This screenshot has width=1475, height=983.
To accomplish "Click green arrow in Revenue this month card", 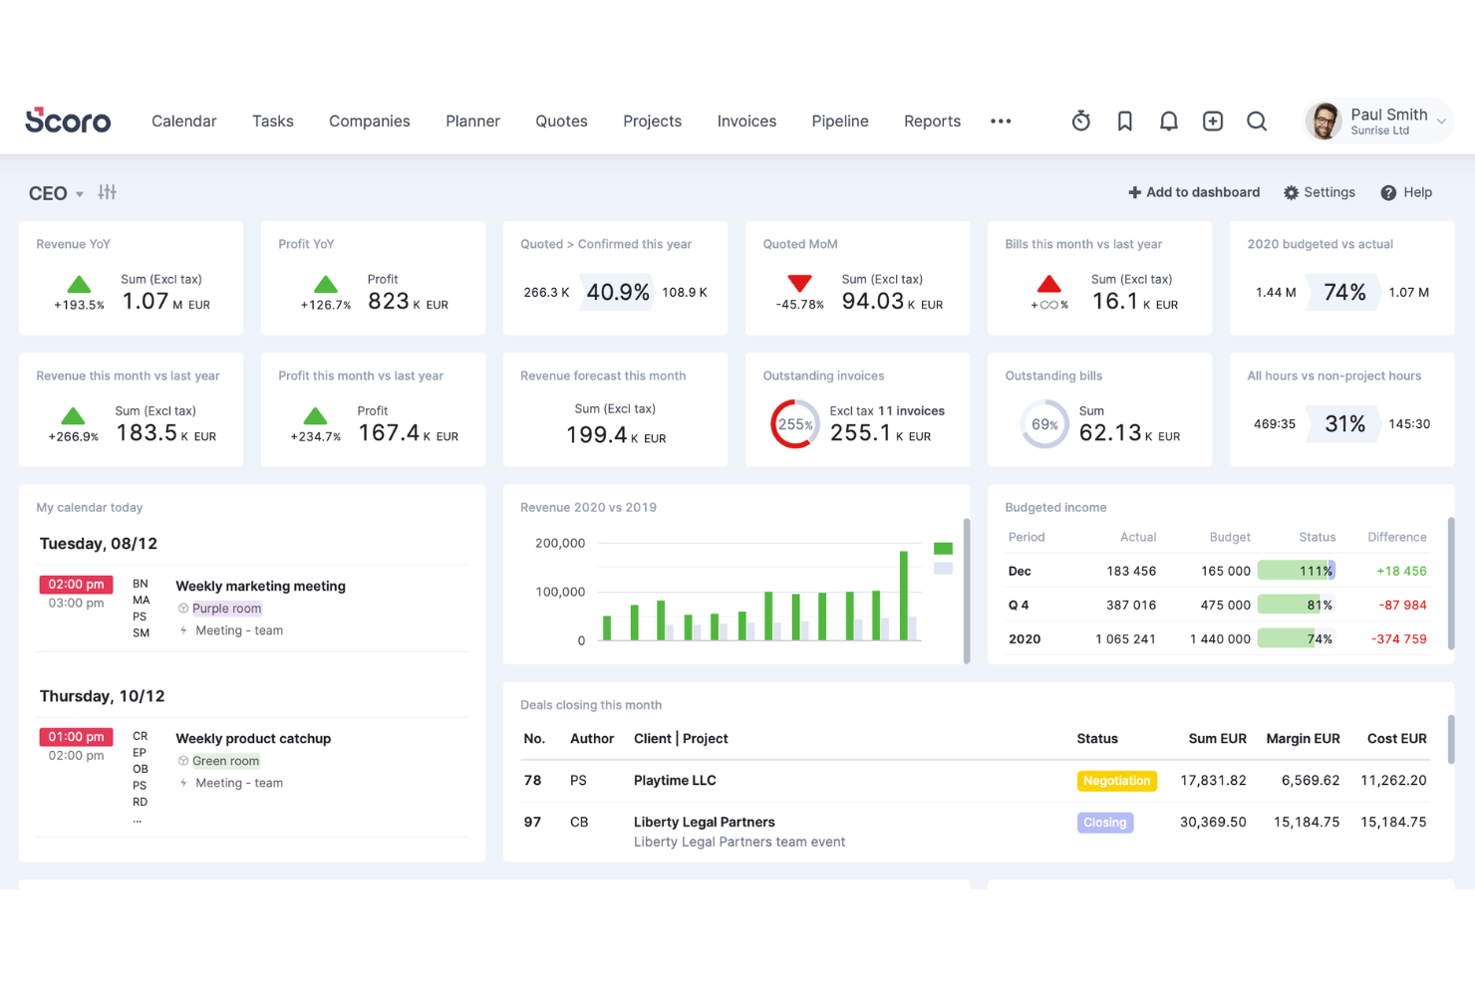I will (x=73, y=415).
